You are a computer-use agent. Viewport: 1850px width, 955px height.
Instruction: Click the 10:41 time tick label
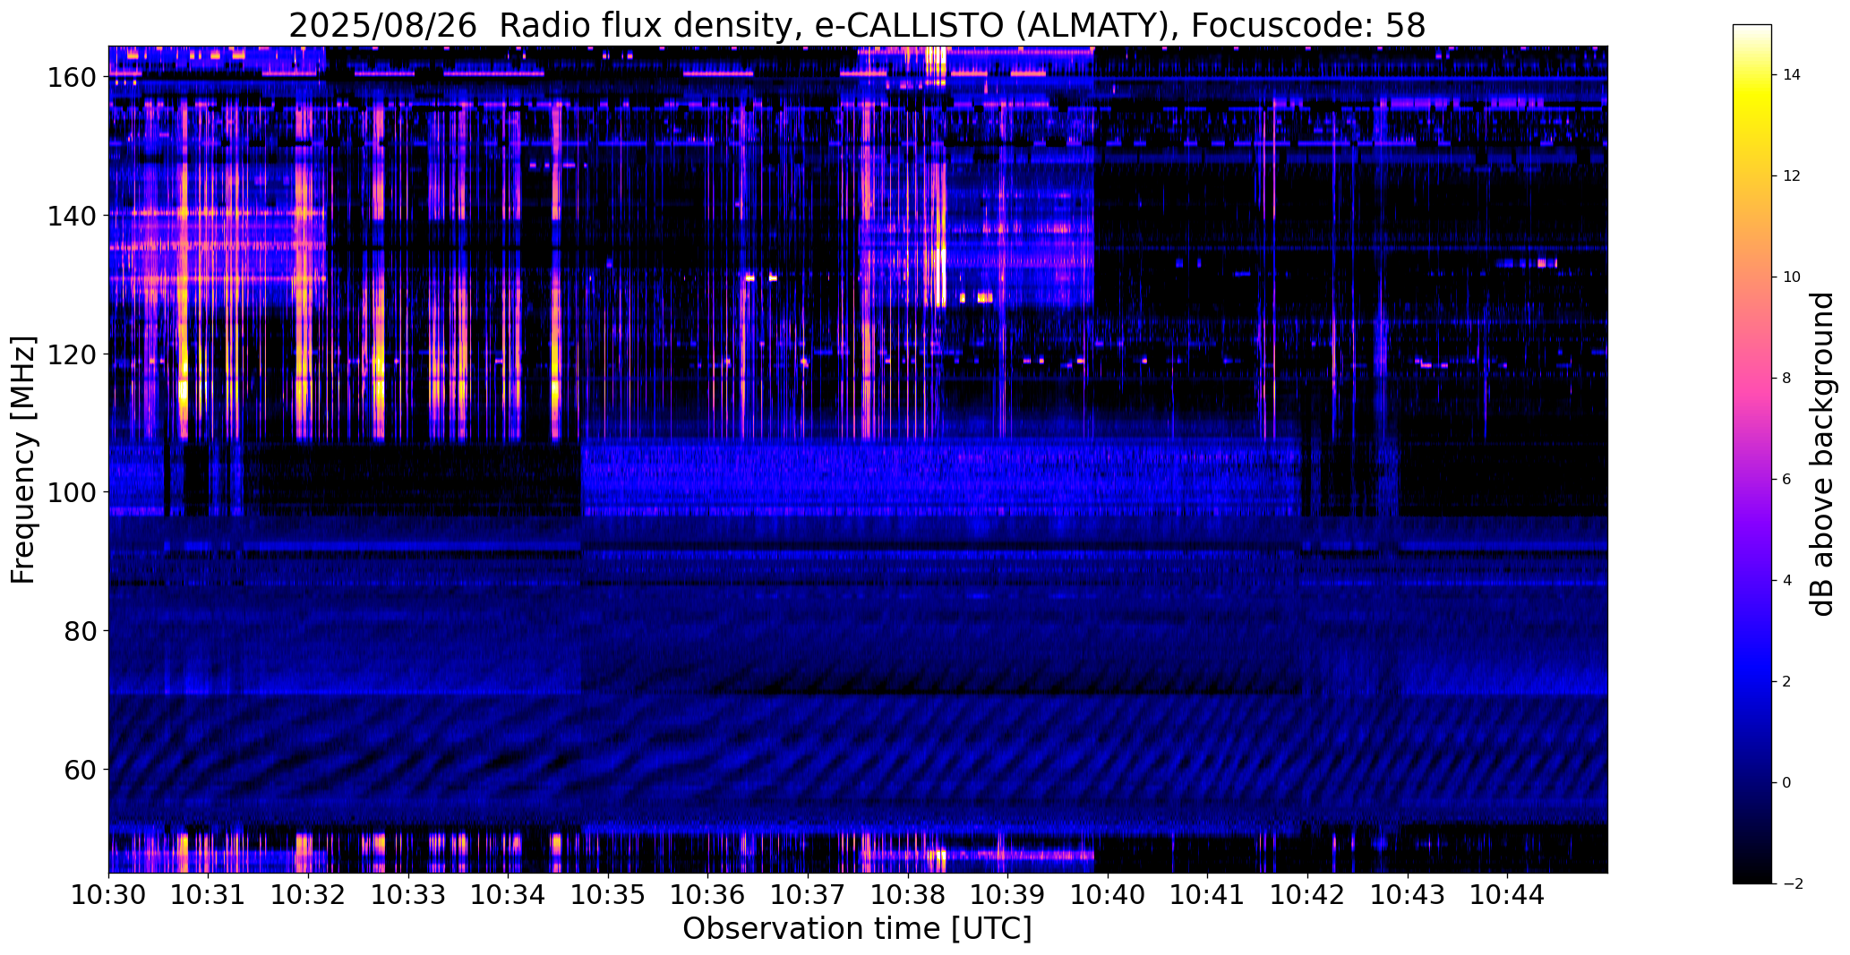coord(1208,894)
